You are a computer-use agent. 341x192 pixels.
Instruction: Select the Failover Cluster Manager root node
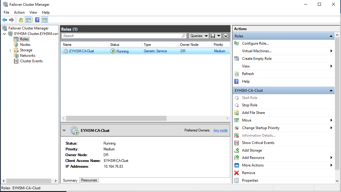pyautogui.click(x=29, y=28)
